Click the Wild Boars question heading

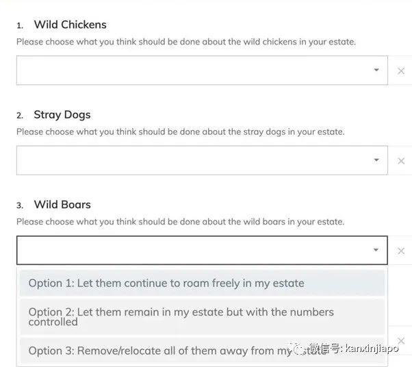[62, 204]
